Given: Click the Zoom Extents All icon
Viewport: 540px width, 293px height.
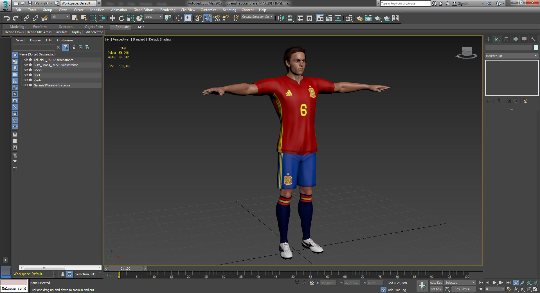Looking at the screenshot, I should pos(535,283).
